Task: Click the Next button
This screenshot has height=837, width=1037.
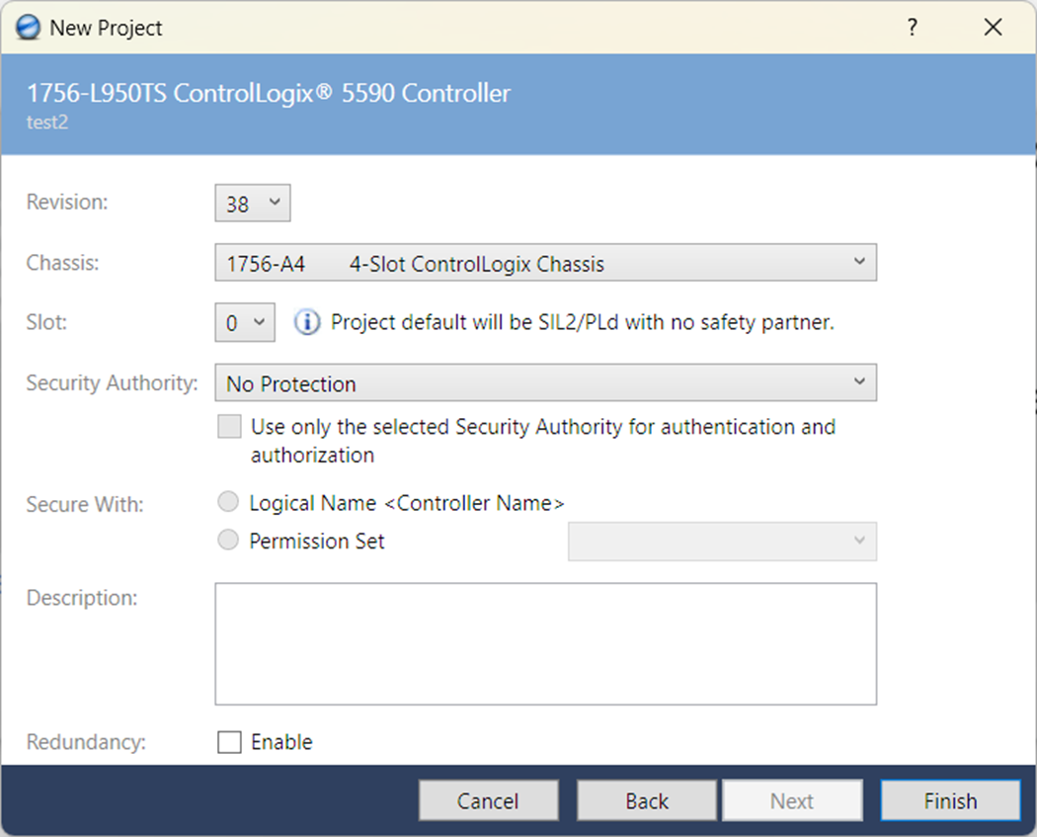Action: (792, 800)
